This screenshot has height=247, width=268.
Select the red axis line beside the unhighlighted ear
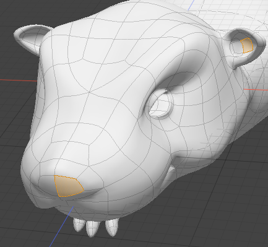point(19,80)
